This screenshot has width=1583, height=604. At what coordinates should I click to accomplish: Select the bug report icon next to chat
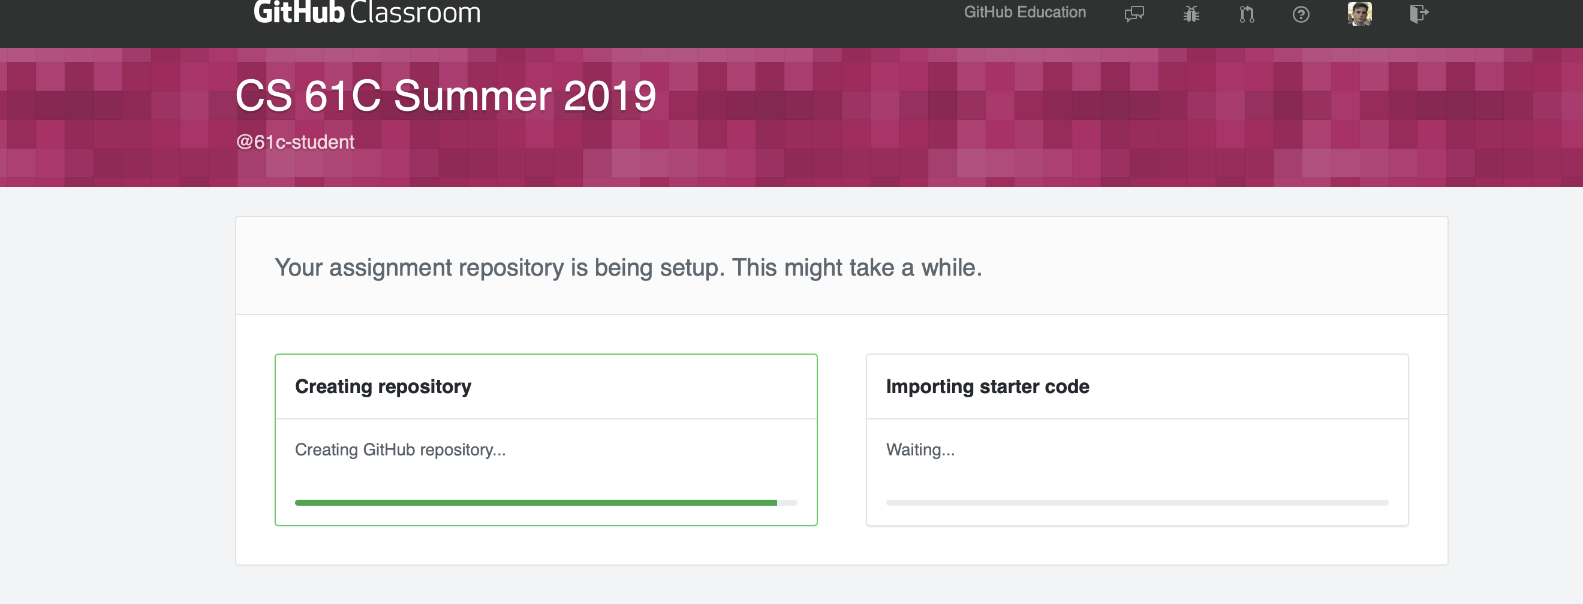point(1190,14)
